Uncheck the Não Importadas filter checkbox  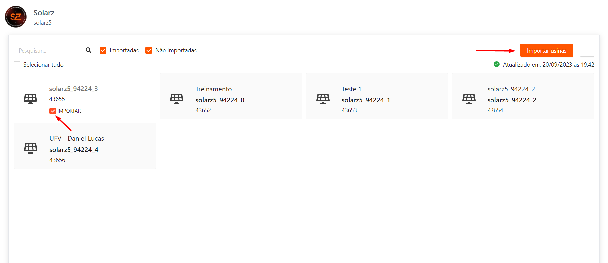pyautogui.click(x=149, y=50)
